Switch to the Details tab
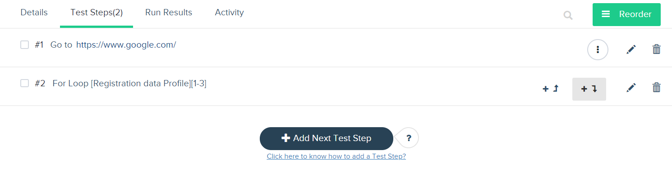 pyautogui.click(x=34, y=13)
